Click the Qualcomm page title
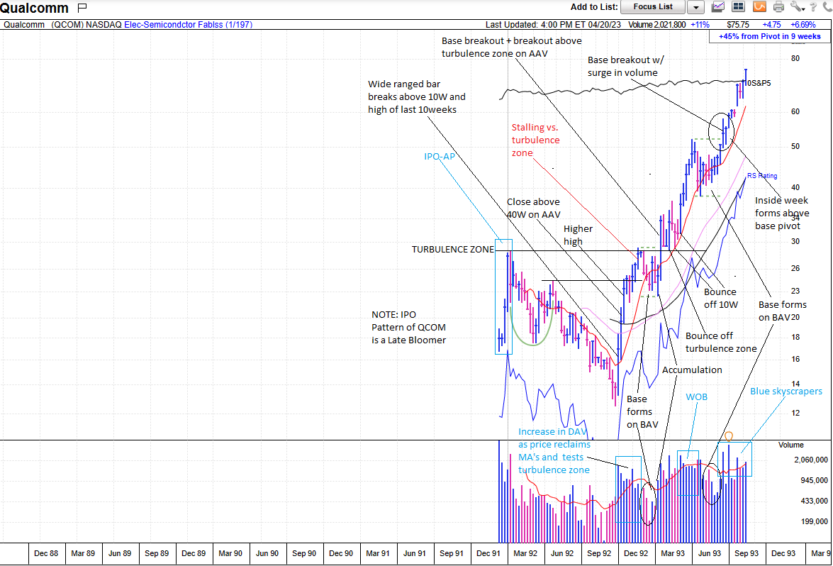This screenshot has height=566, width=833. (35, 8)
